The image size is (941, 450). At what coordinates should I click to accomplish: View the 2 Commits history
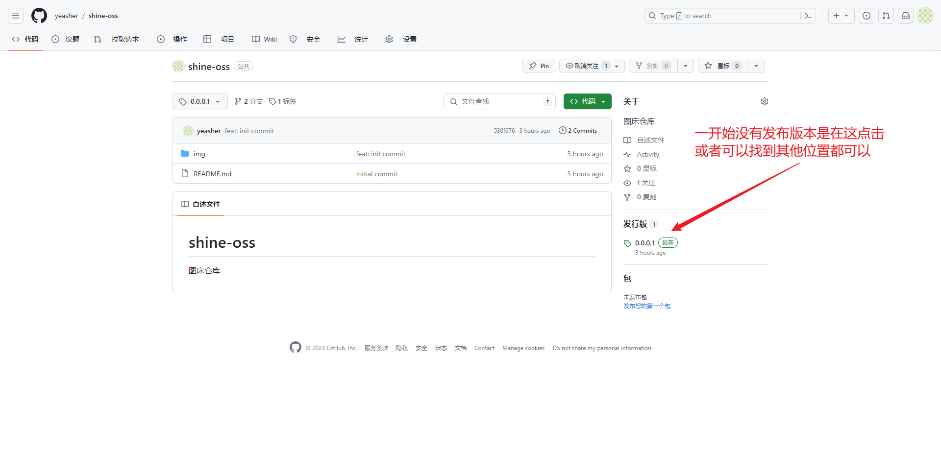[578, 131]
